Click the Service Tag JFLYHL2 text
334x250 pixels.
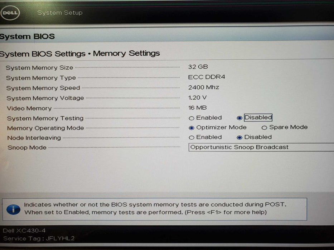click(x=39, y=238)
